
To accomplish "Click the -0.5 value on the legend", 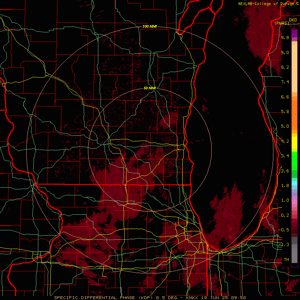I will (284, 230).
